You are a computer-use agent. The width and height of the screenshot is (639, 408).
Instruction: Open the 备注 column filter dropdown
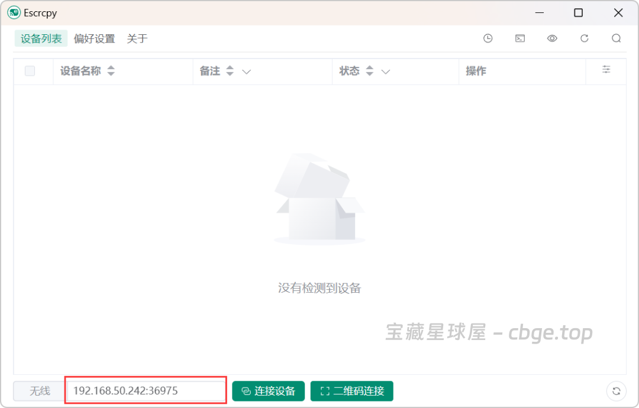(246, 72)
